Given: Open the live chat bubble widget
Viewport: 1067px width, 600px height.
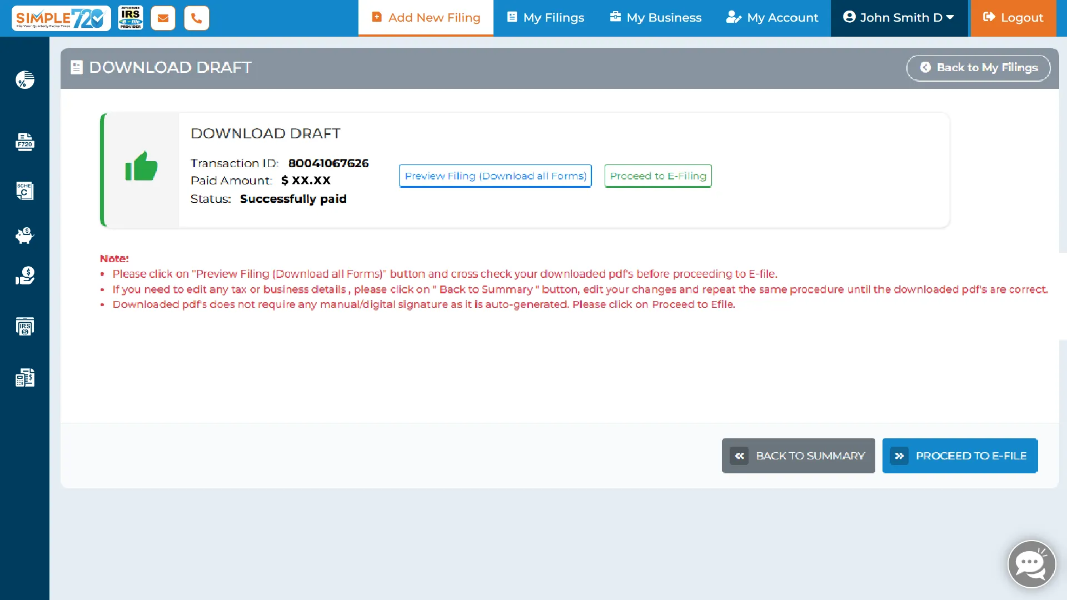Looking at the screenshot, I should tap(1031, 564).
